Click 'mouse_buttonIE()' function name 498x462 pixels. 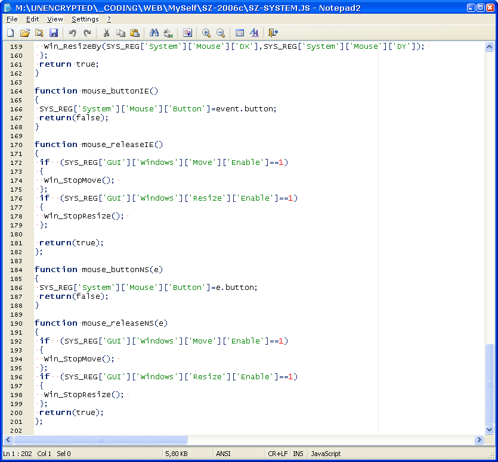120,91
